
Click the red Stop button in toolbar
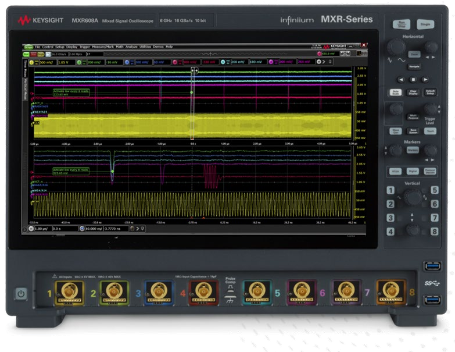point(33,54)
